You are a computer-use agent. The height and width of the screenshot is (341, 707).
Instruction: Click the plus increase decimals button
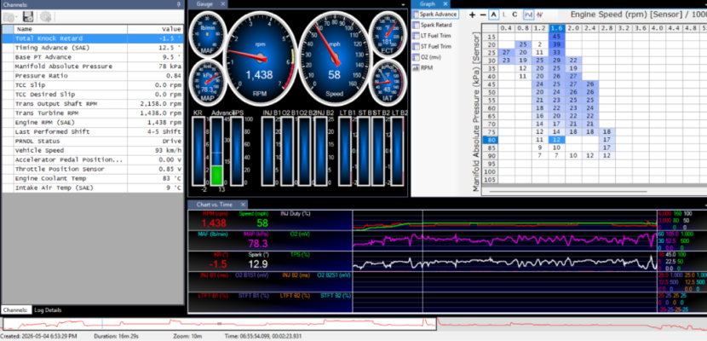pyautogui.click(x=472, y=14)
